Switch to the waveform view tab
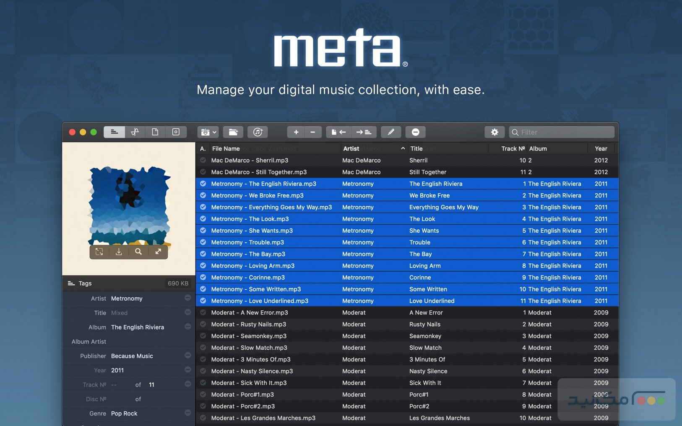 coord(135,132)
